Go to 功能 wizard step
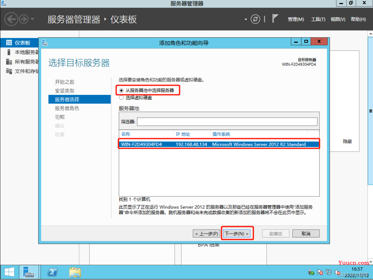The image size is (373, 280). click(x=60, y=117)
